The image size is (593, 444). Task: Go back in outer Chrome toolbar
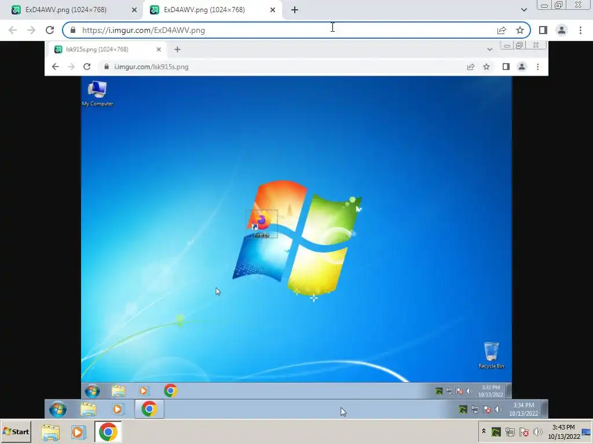coord(13,30)
